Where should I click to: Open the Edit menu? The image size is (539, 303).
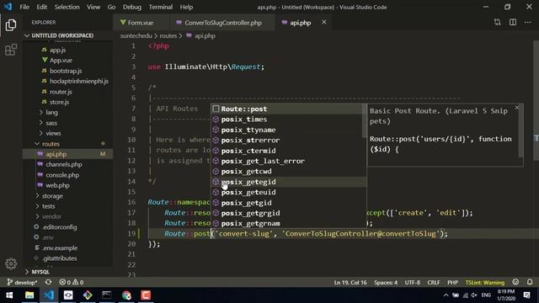pos(41,7)
